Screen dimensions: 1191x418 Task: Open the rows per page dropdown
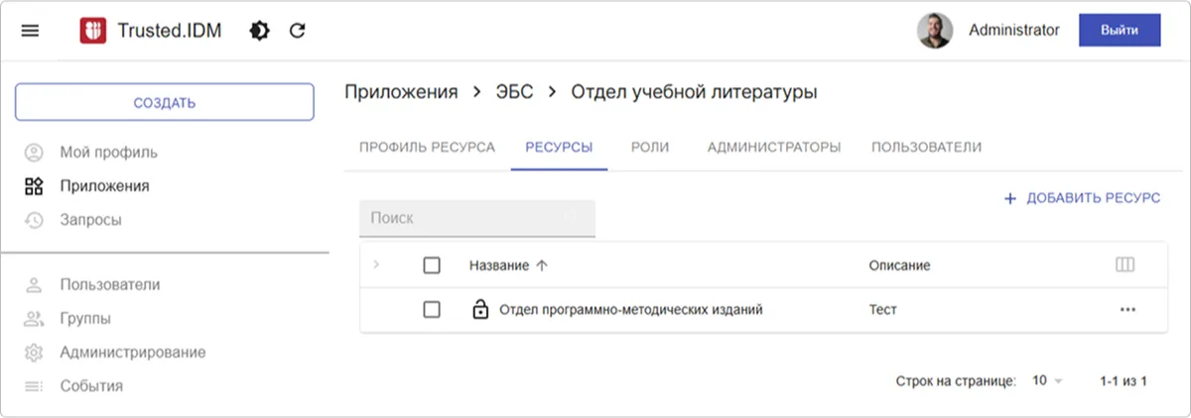(1046, 380)
